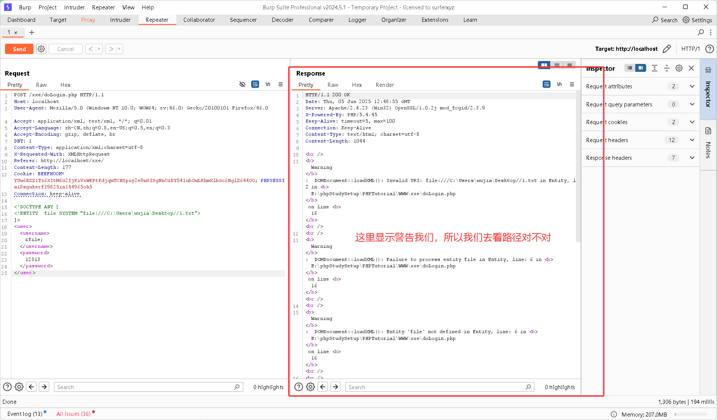Open Repeater help question mark icon
This screenshot has width=717, height=420.
tap(709, 49)
